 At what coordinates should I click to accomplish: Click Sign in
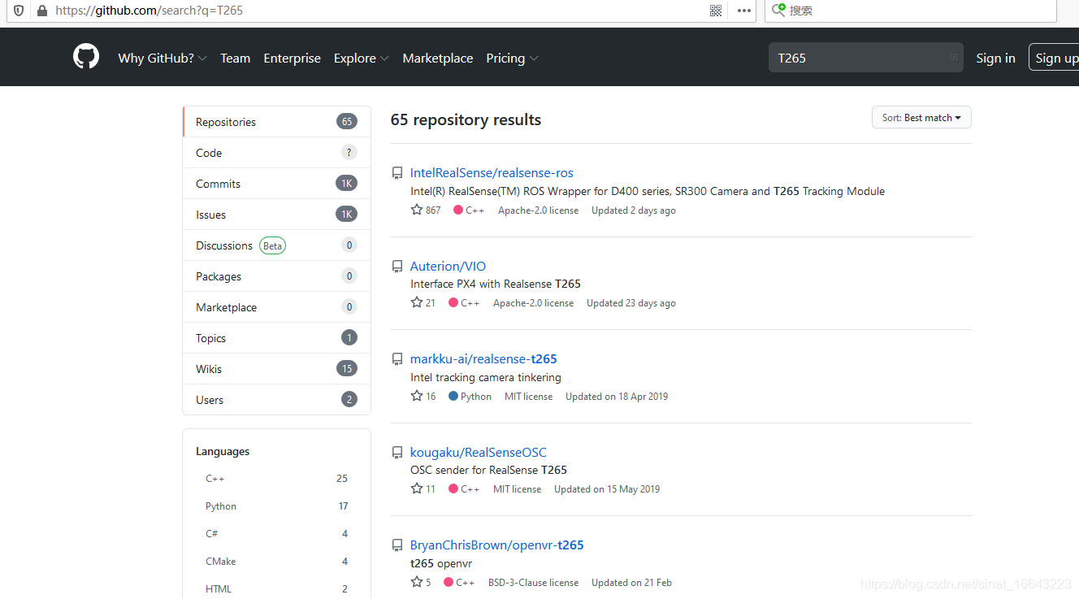click(x=995, y=59)
